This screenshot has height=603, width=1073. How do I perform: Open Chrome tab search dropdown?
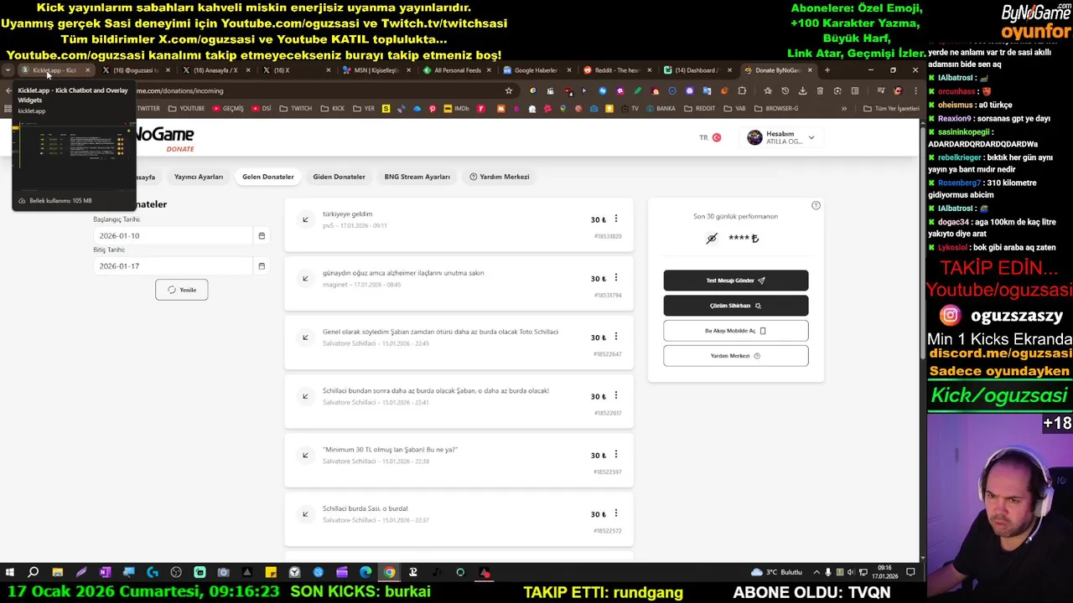[x=8, y=70]
